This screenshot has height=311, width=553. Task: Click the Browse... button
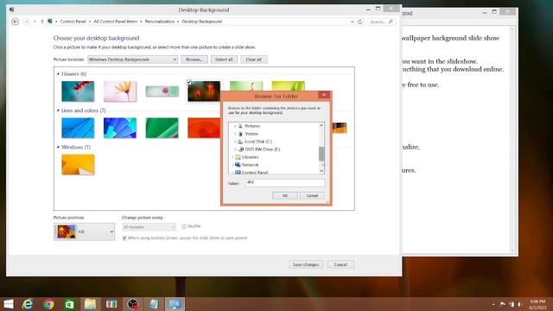coord(194,60)
